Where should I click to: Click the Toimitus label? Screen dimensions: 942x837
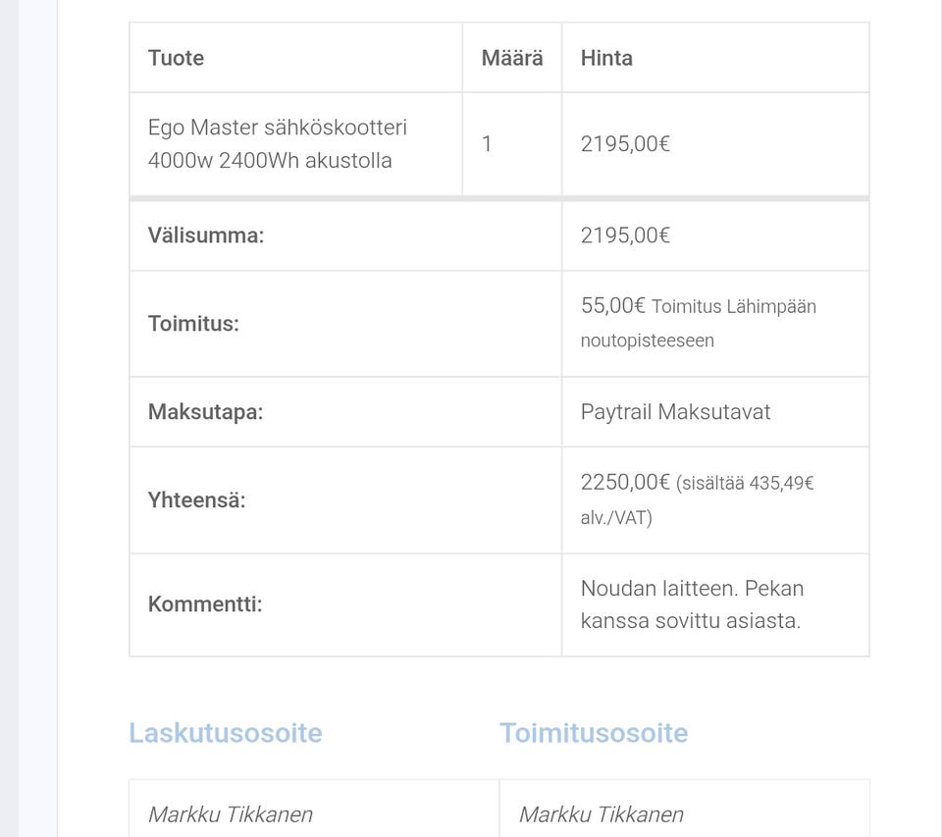(193, 324)
